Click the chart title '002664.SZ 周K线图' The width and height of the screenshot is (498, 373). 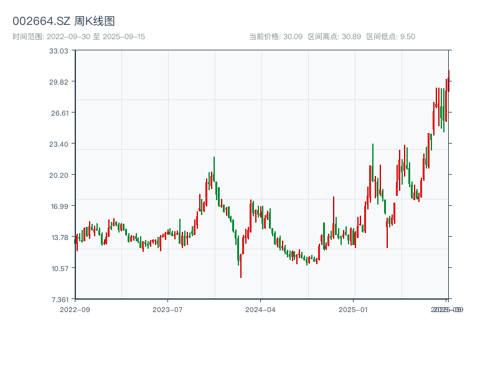(x=63, y=21)
